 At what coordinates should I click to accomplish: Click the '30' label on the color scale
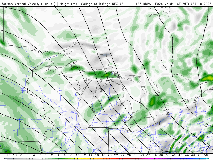[x=142, y=155]
